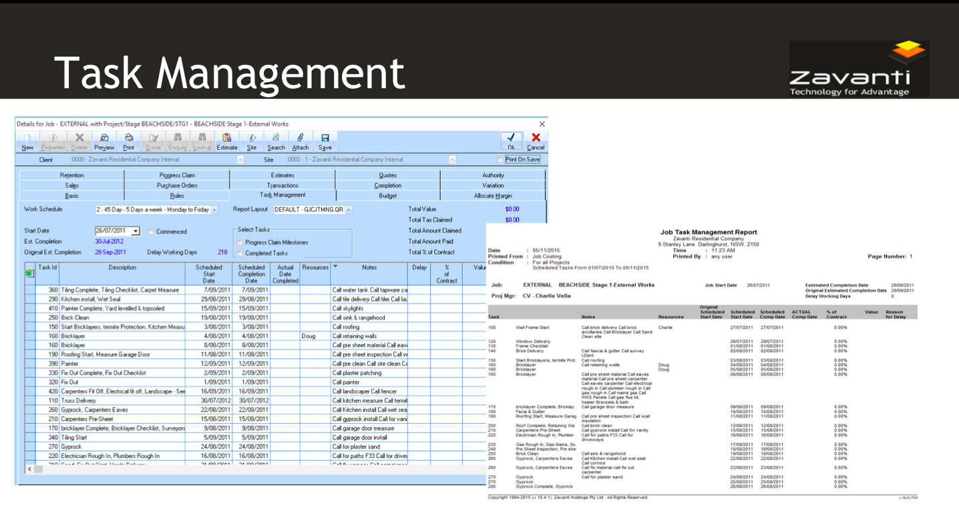
Task: Open the Quotes tab
Action: coord(388,175)
